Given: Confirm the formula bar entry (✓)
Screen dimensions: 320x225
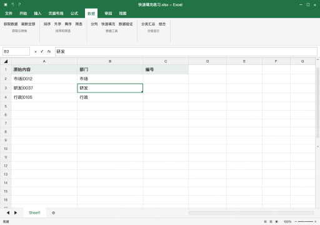Looking at the screenshot, I should pos(42,51).
